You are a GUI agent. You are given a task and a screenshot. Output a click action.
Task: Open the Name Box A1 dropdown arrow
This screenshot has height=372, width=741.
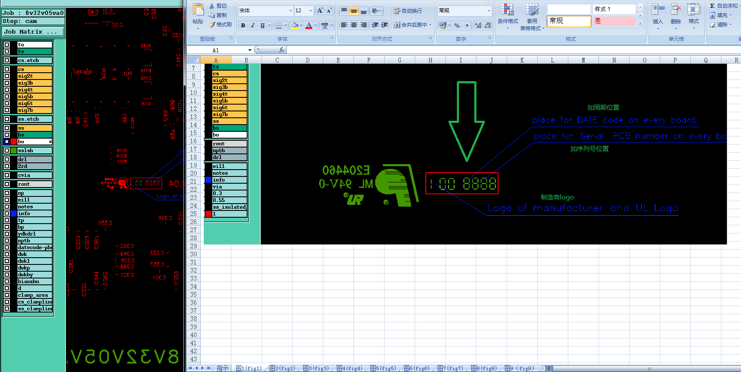pyautogui.click(x=250, y=50)
